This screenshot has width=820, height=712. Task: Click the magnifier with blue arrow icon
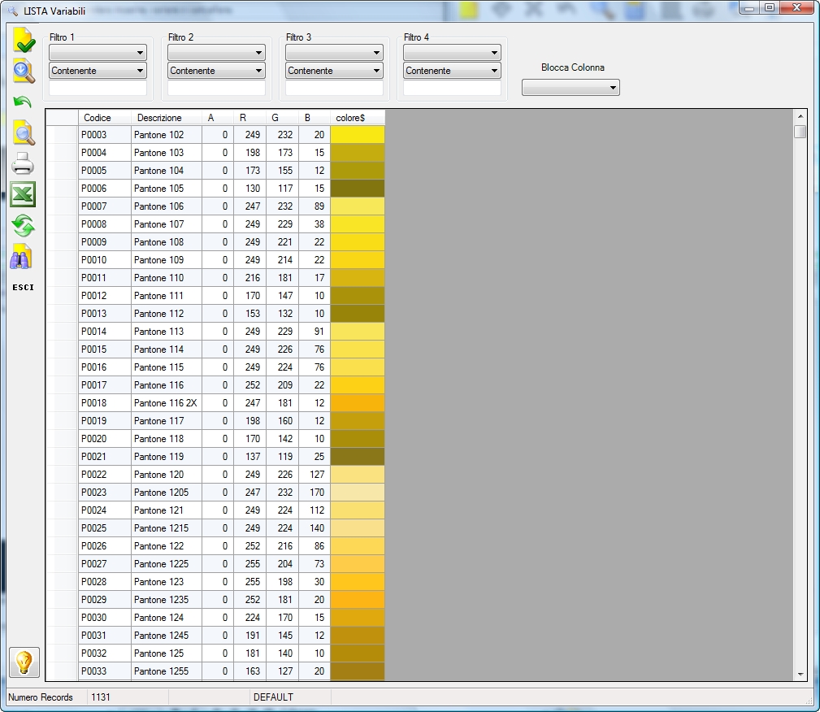pos(24,72)
